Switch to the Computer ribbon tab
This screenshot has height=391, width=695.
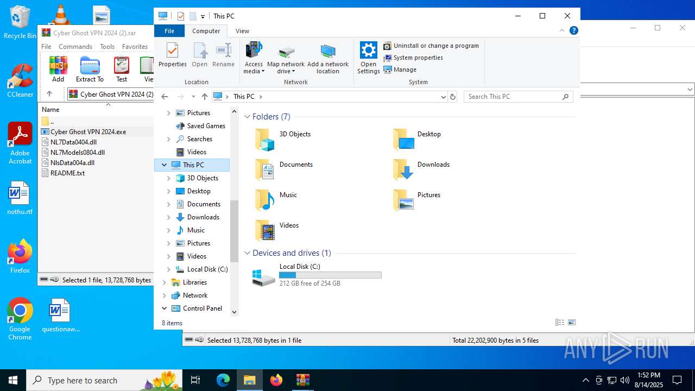click(x=206, y=31)
